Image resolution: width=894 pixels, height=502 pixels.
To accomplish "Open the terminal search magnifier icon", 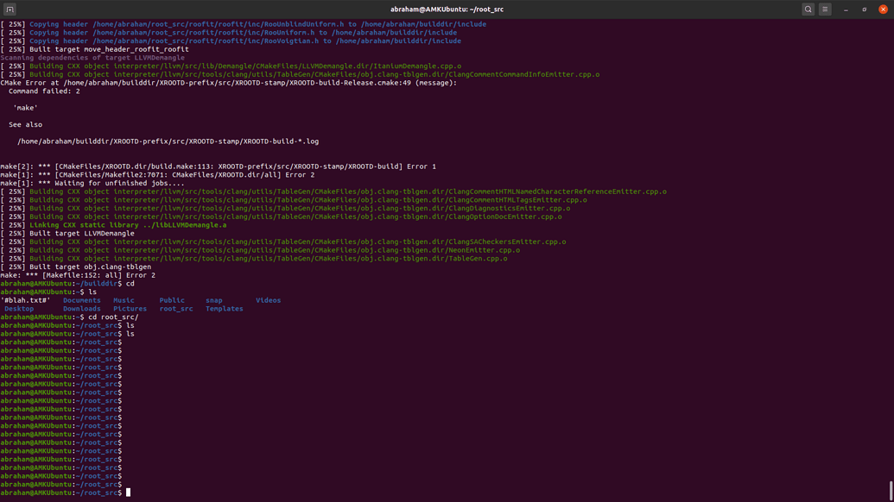I will coord(806,9).
